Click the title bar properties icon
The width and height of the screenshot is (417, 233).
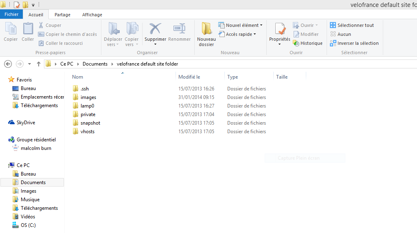(16, 4)
